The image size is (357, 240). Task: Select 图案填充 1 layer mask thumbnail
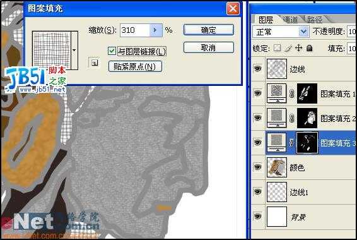307,93
